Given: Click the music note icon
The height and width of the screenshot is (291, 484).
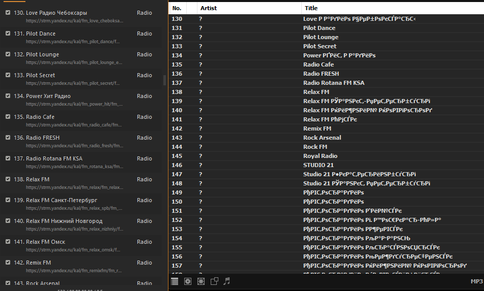Looking at the screenshot, I should tap(227, 281).
